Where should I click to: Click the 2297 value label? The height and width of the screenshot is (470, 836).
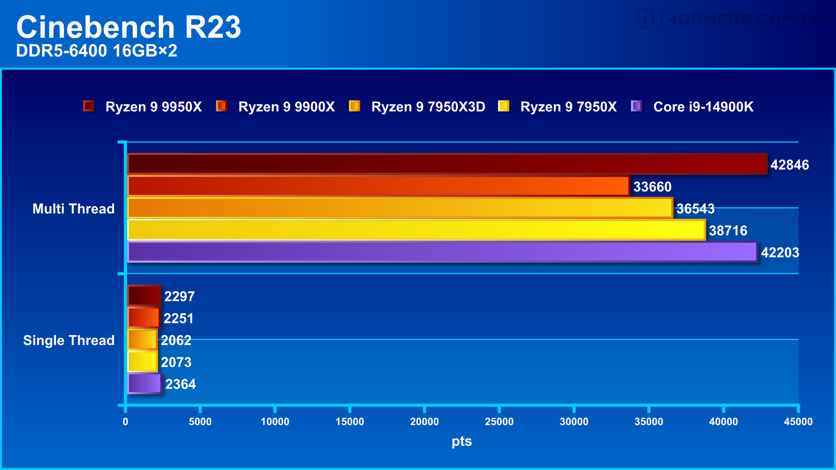[179, 297]
